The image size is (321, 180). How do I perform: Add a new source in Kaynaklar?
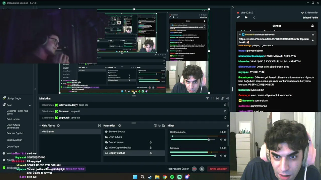pos(120,125)
